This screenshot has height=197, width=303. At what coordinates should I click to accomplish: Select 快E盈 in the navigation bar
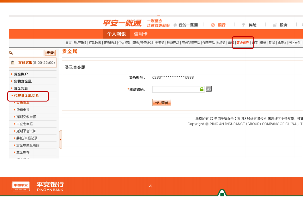click(221, 43)
